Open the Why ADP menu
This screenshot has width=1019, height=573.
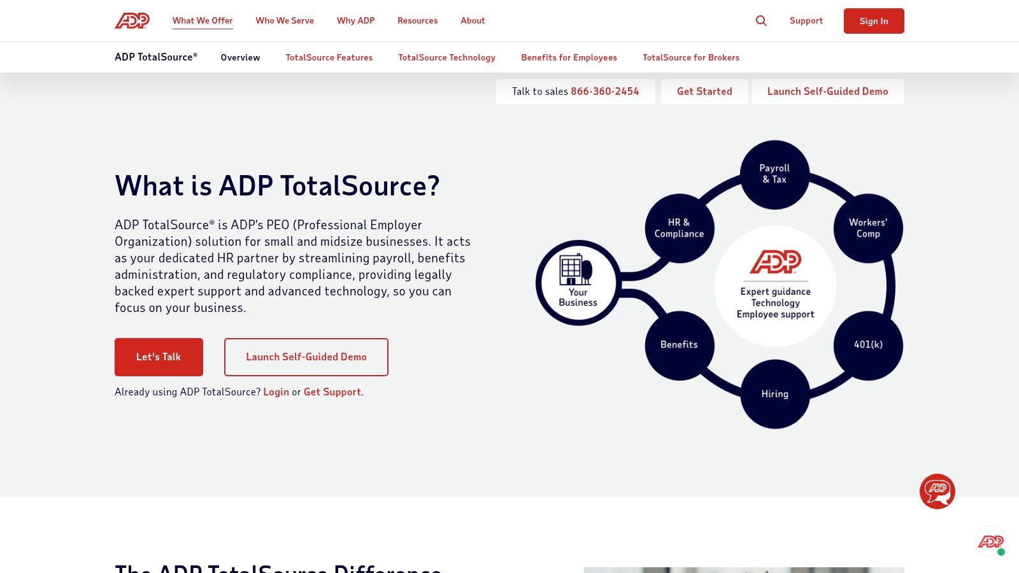coord(355,21)
